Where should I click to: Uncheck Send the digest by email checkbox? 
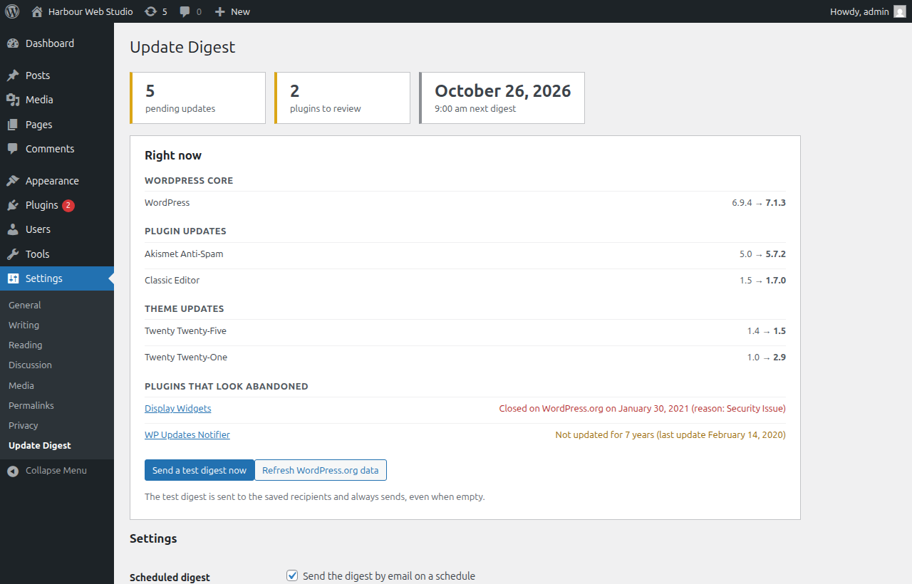coord(292,575)
